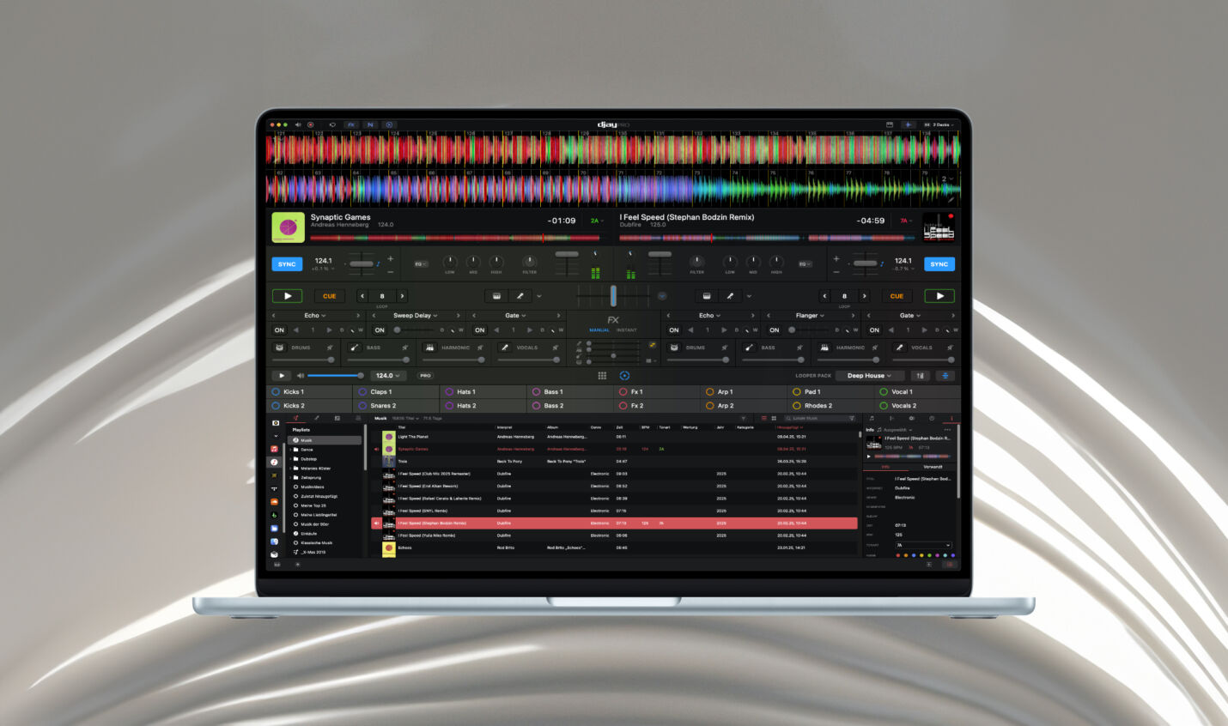This screenshot has height=726, width=1228.
Task: Click the crossfader slider
Action: coord(613,295)
